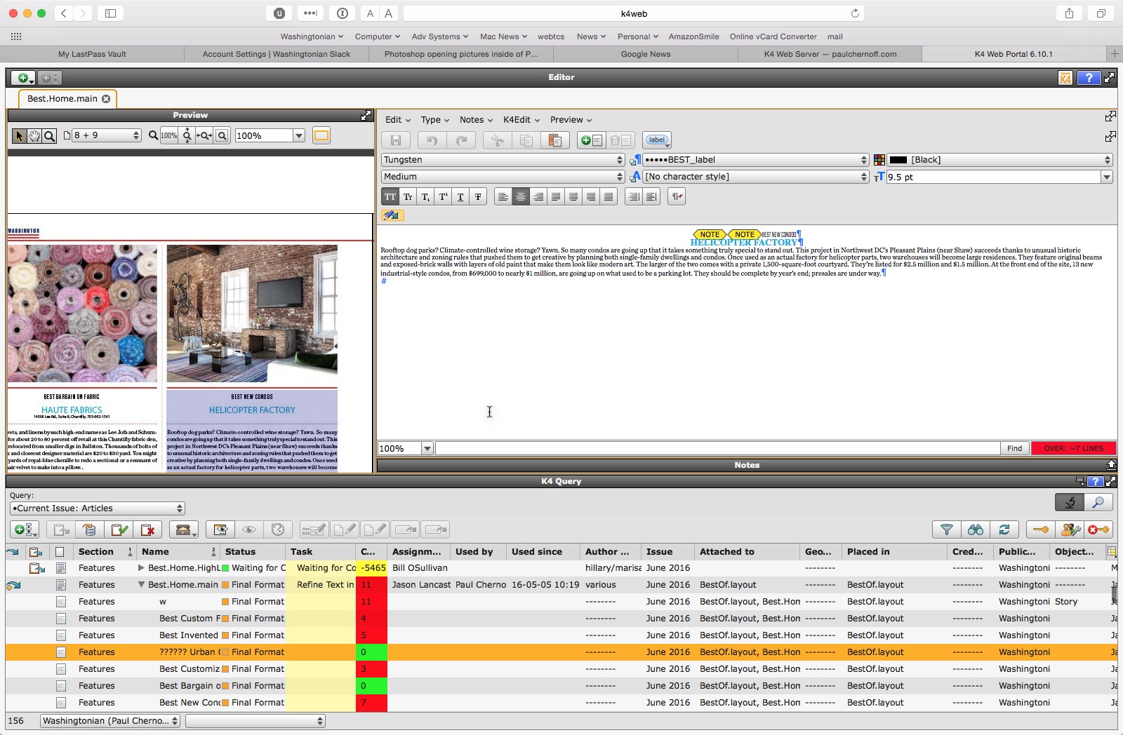Open the page 8 + 9 spread selector
Image resolution: width=1123 pixels, height=735 pixels.
(x=107, y=135)
